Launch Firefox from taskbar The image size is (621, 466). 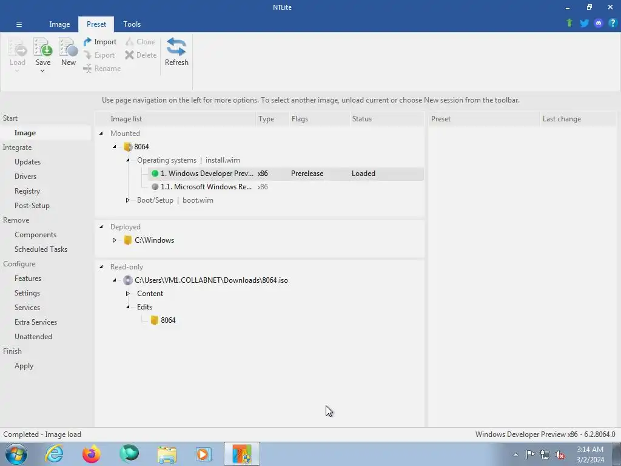[91, 454]
